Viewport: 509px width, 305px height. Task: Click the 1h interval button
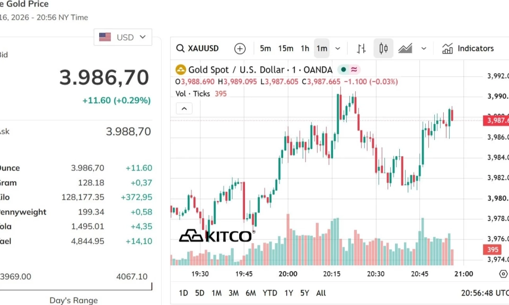305,48
